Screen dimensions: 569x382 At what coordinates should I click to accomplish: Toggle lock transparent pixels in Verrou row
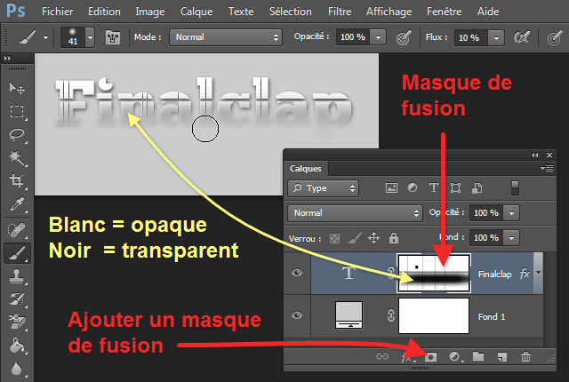tap(334, 238)
